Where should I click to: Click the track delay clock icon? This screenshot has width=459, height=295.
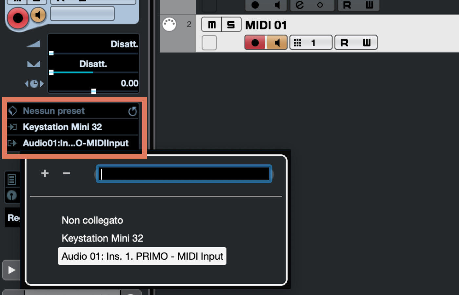tap(34, 84)
